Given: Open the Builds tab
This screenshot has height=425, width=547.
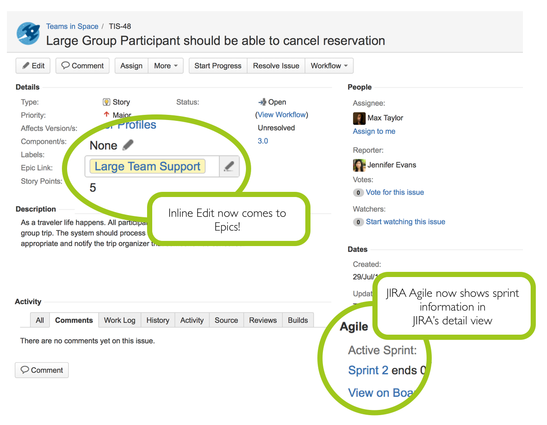Looking at the screenshot, I should coord(298,320).
